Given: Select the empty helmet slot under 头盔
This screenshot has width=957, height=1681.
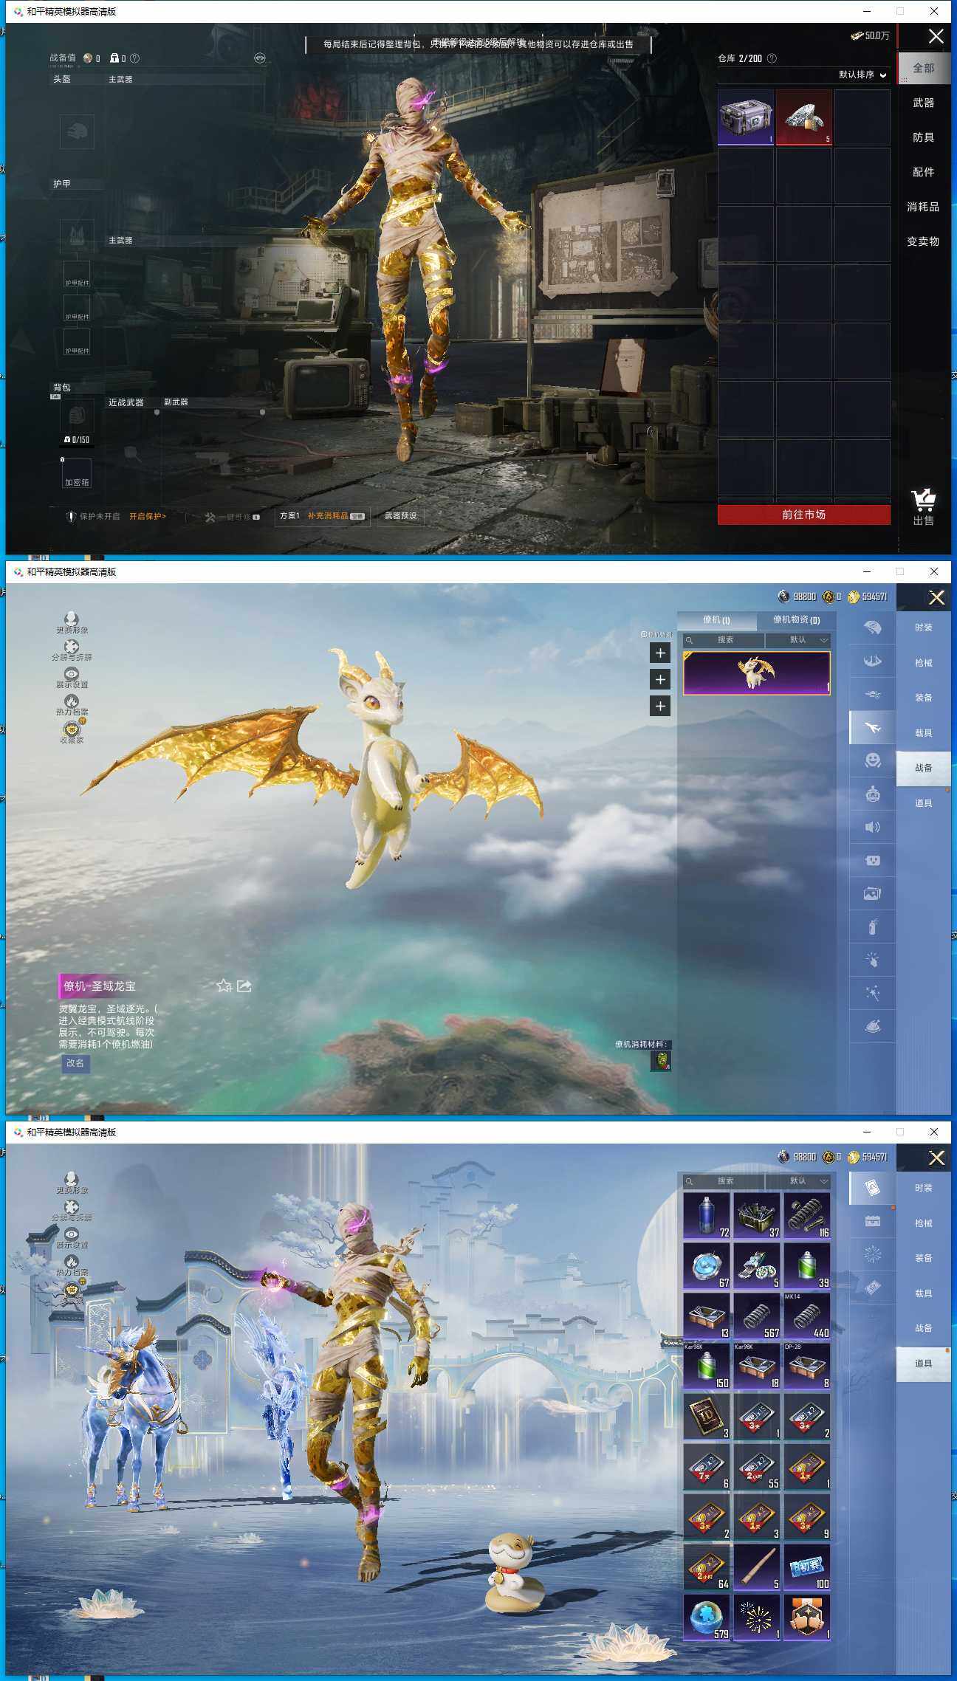Looking at the screenshot, I should click(x=77, y=132).
